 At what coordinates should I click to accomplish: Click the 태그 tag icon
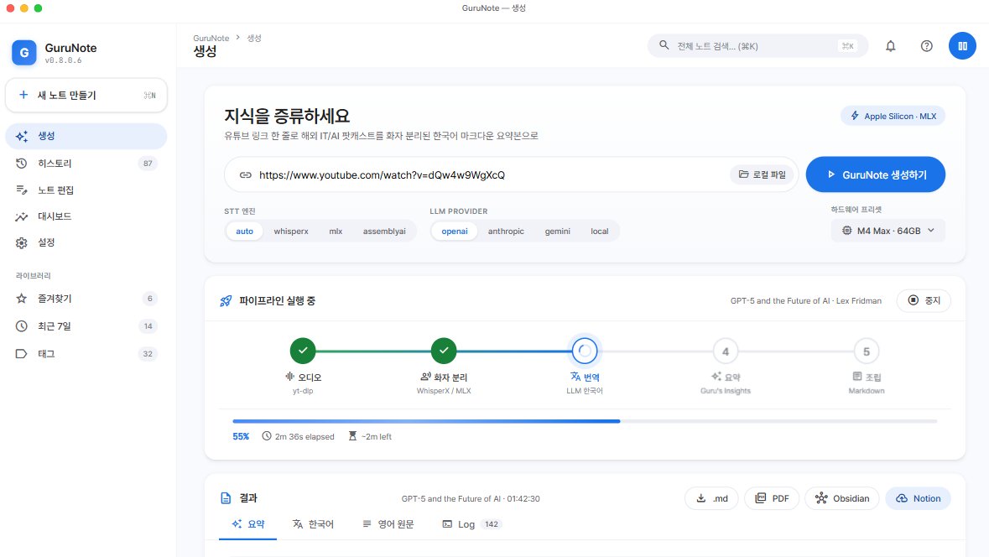coord(22,354)
